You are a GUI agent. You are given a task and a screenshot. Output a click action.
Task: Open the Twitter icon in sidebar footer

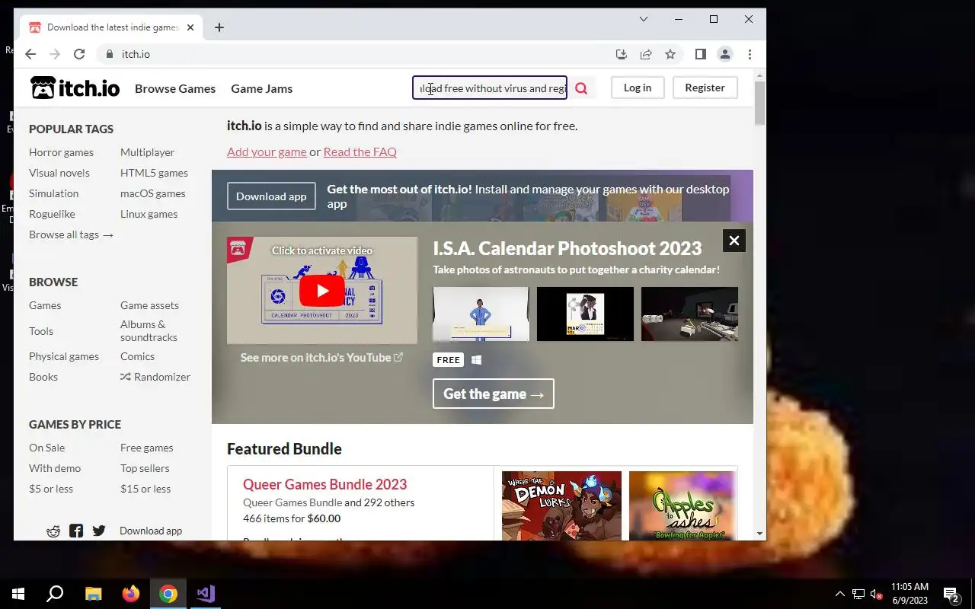99,531
